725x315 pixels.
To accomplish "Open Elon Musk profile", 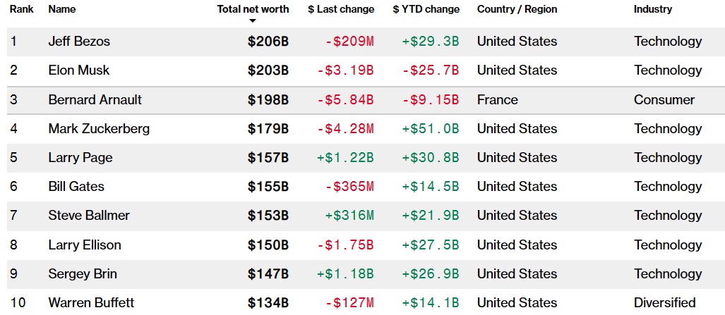I will point(79,70).
